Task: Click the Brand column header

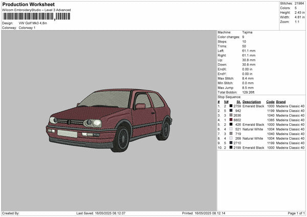Action: coord(281,101)
